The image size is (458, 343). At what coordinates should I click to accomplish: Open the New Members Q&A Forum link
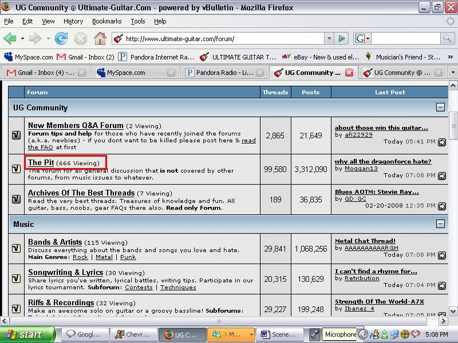[x=76, y=125]
